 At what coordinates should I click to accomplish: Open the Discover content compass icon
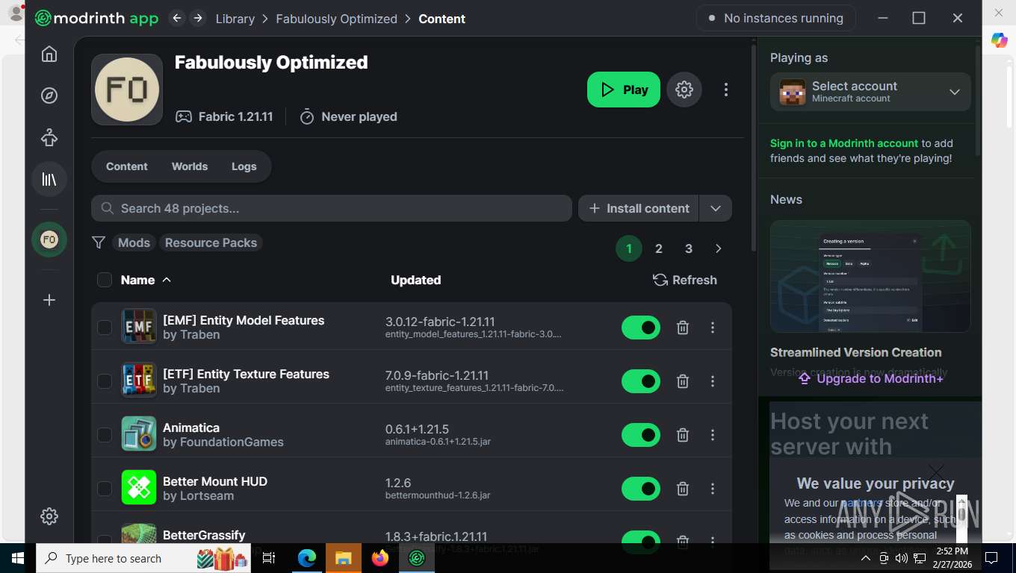(49, 95)
